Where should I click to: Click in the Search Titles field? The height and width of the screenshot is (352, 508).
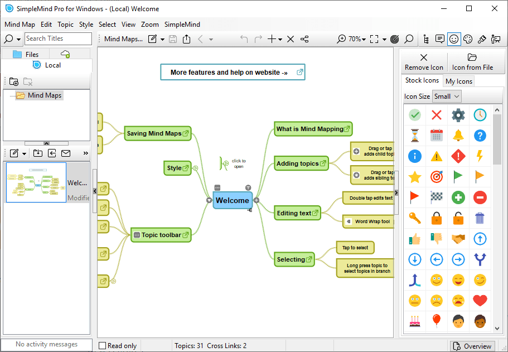pos(59,38)
